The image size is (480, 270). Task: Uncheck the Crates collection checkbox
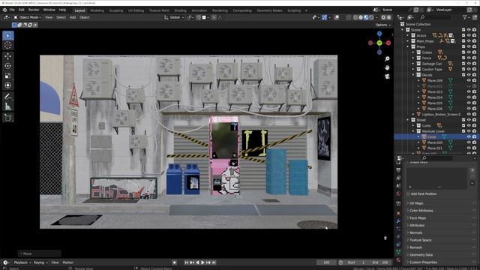click(463, 52)
